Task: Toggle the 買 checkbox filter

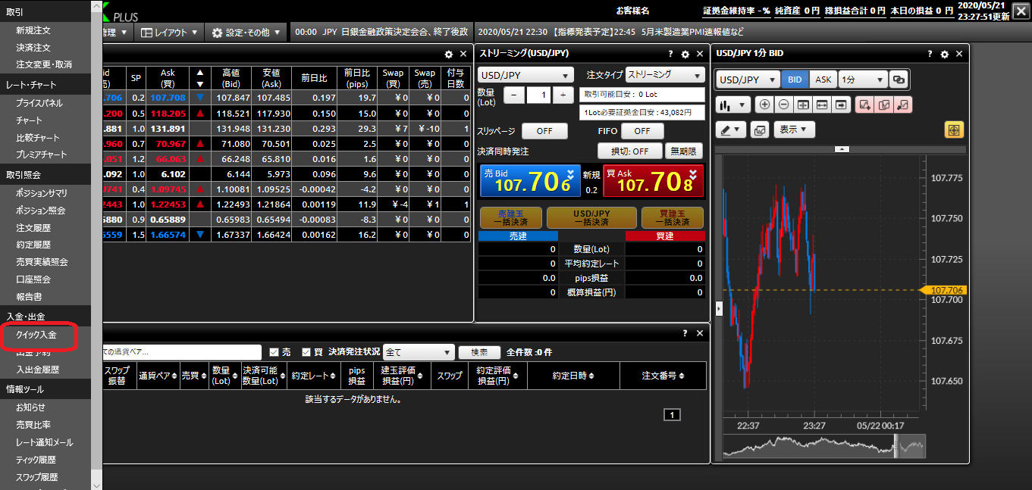Action: 306,352
